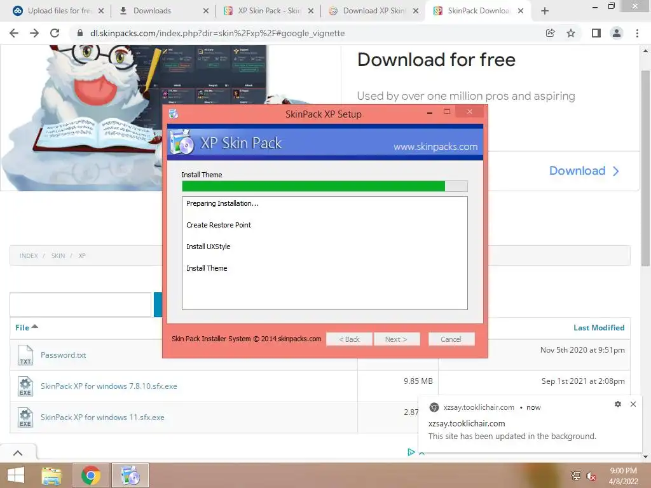Open the Chrome three-dot menu
The height and width of the screenshot is (488, 651).
click(x=637, y=33)
